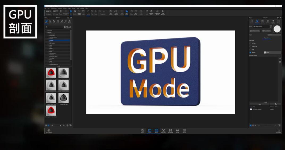285x150 pixels.
Task: Open the Workspaces dropdown in the ribbon
Action: 48,11
